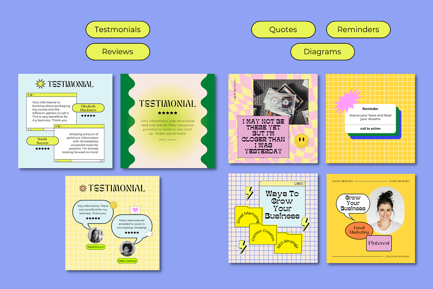Screen dimensions: 433x289
Task: Click the thumbs-up icon on Shirley Jackson's bubble
Action: [149, 233]
